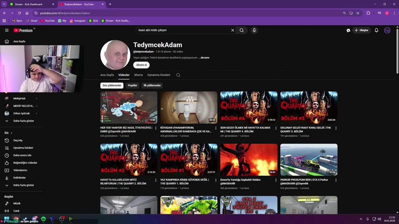Open more options for Quarry 2. Bölüm video

coord(156,180)
